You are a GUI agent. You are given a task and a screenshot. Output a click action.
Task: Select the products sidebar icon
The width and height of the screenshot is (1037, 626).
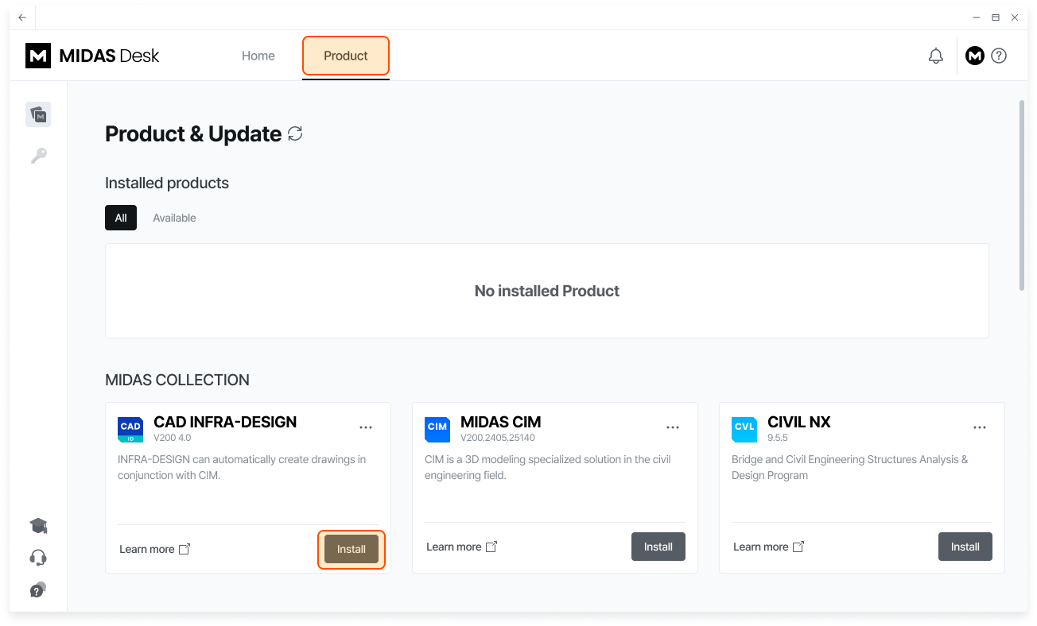point(38,115)
